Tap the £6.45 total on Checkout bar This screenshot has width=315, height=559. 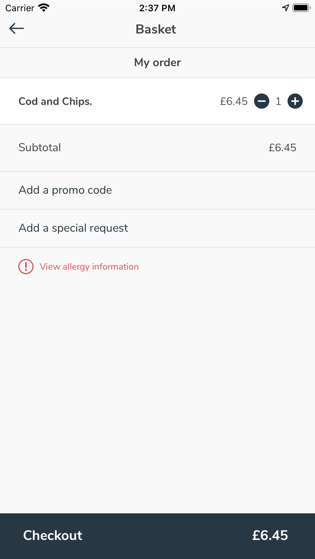tap(270, 535)
